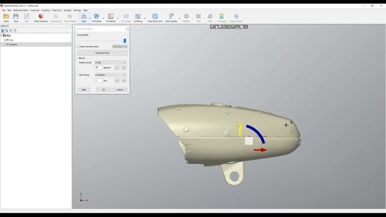Open the File menu

pyautogui.click(x=4, y=10)
